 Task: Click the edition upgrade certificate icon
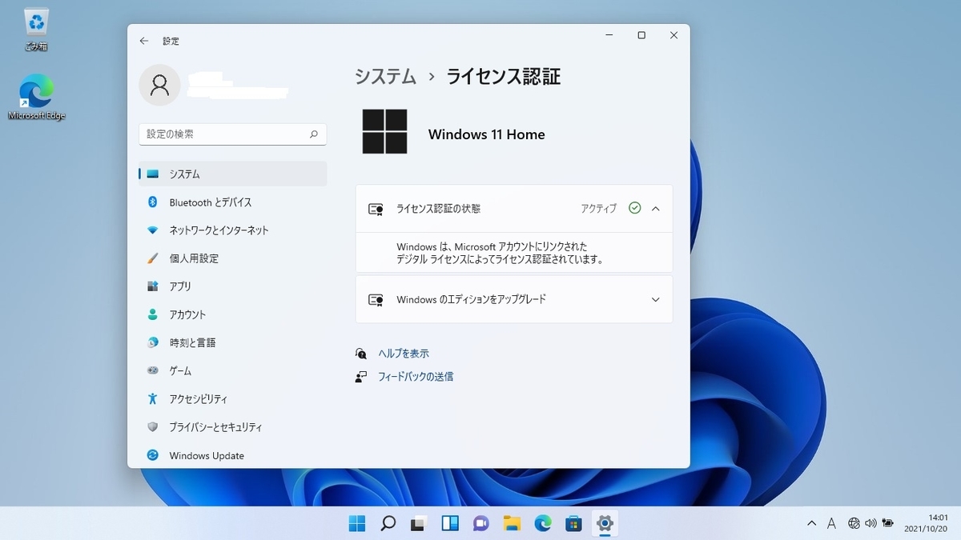[376, 300]
